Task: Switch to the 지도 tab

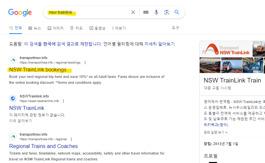Action: (76, 28)
